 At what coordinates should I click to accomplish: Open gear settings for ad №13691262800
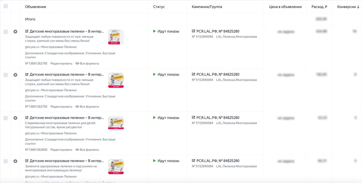click(15, 118)
